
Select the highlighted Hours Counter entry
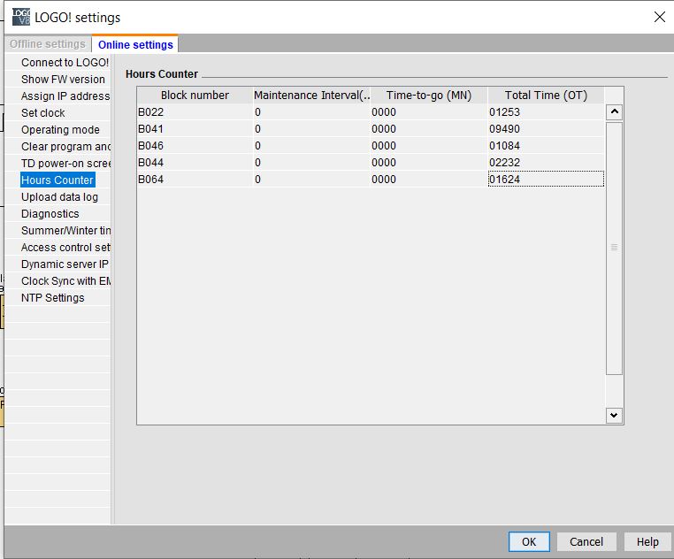57,180
